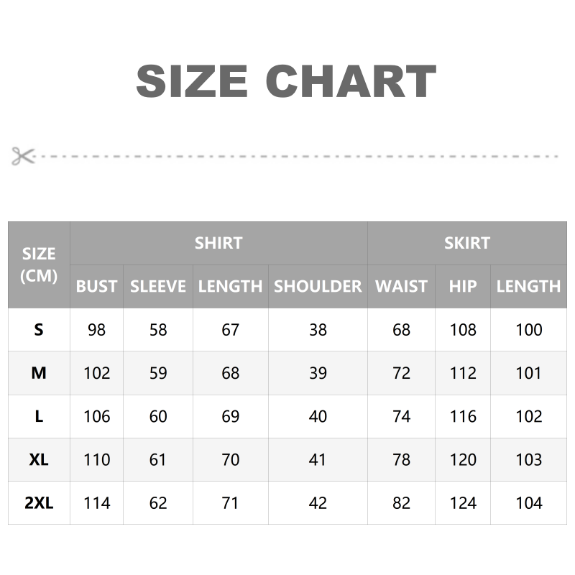Select the shoulder value 39 for size M
Image resolution: width=575 pixels, height=575 pixels.
click(318, 373)
